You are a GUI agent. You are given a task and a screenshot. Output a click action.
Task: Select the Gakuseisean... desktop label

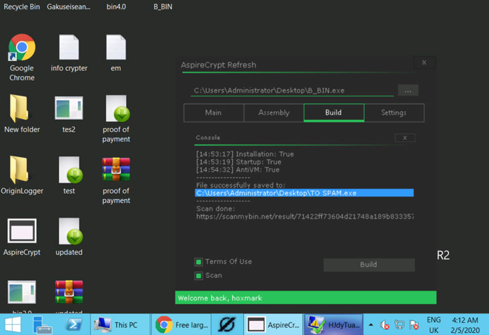(x=69, y=7)
